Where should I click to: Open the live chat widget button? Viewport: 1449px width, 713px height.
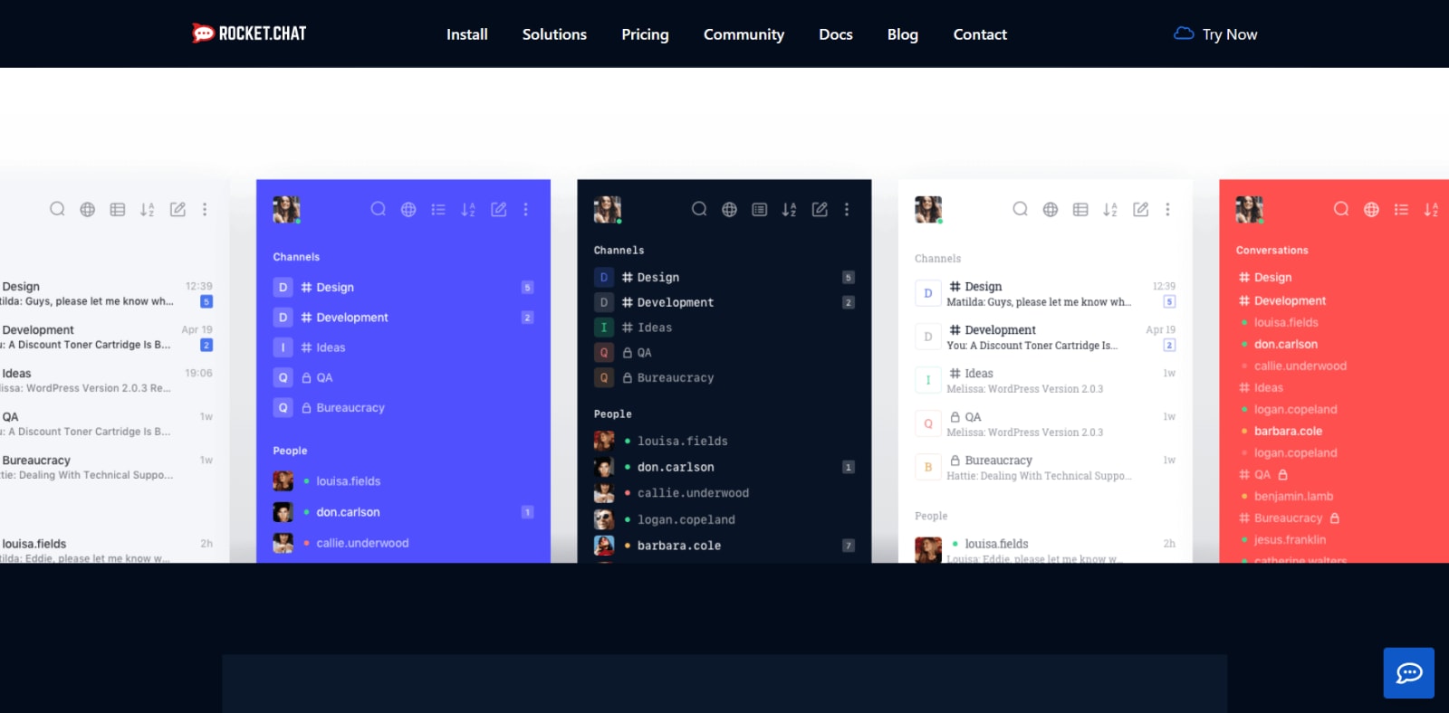1409,673
